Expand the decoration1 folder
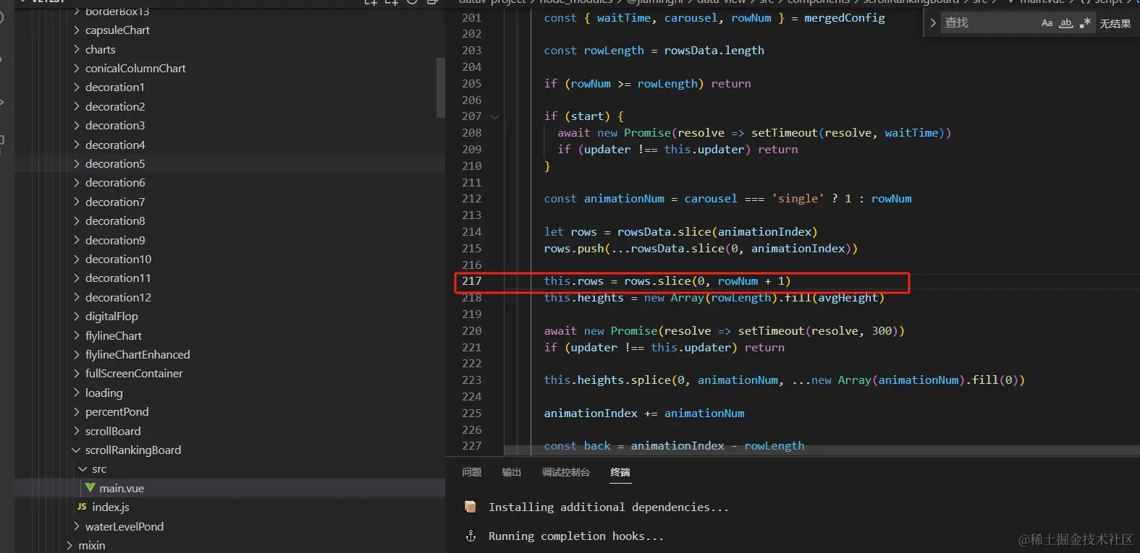 77,87
